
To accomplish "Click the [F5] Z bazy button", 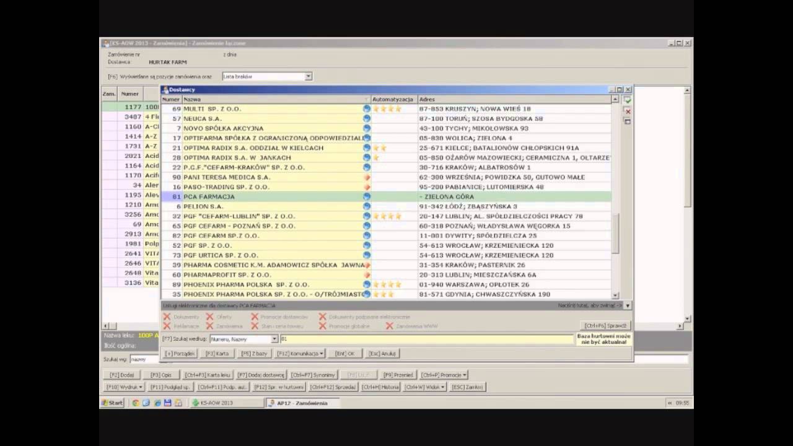I will (254, 353).
